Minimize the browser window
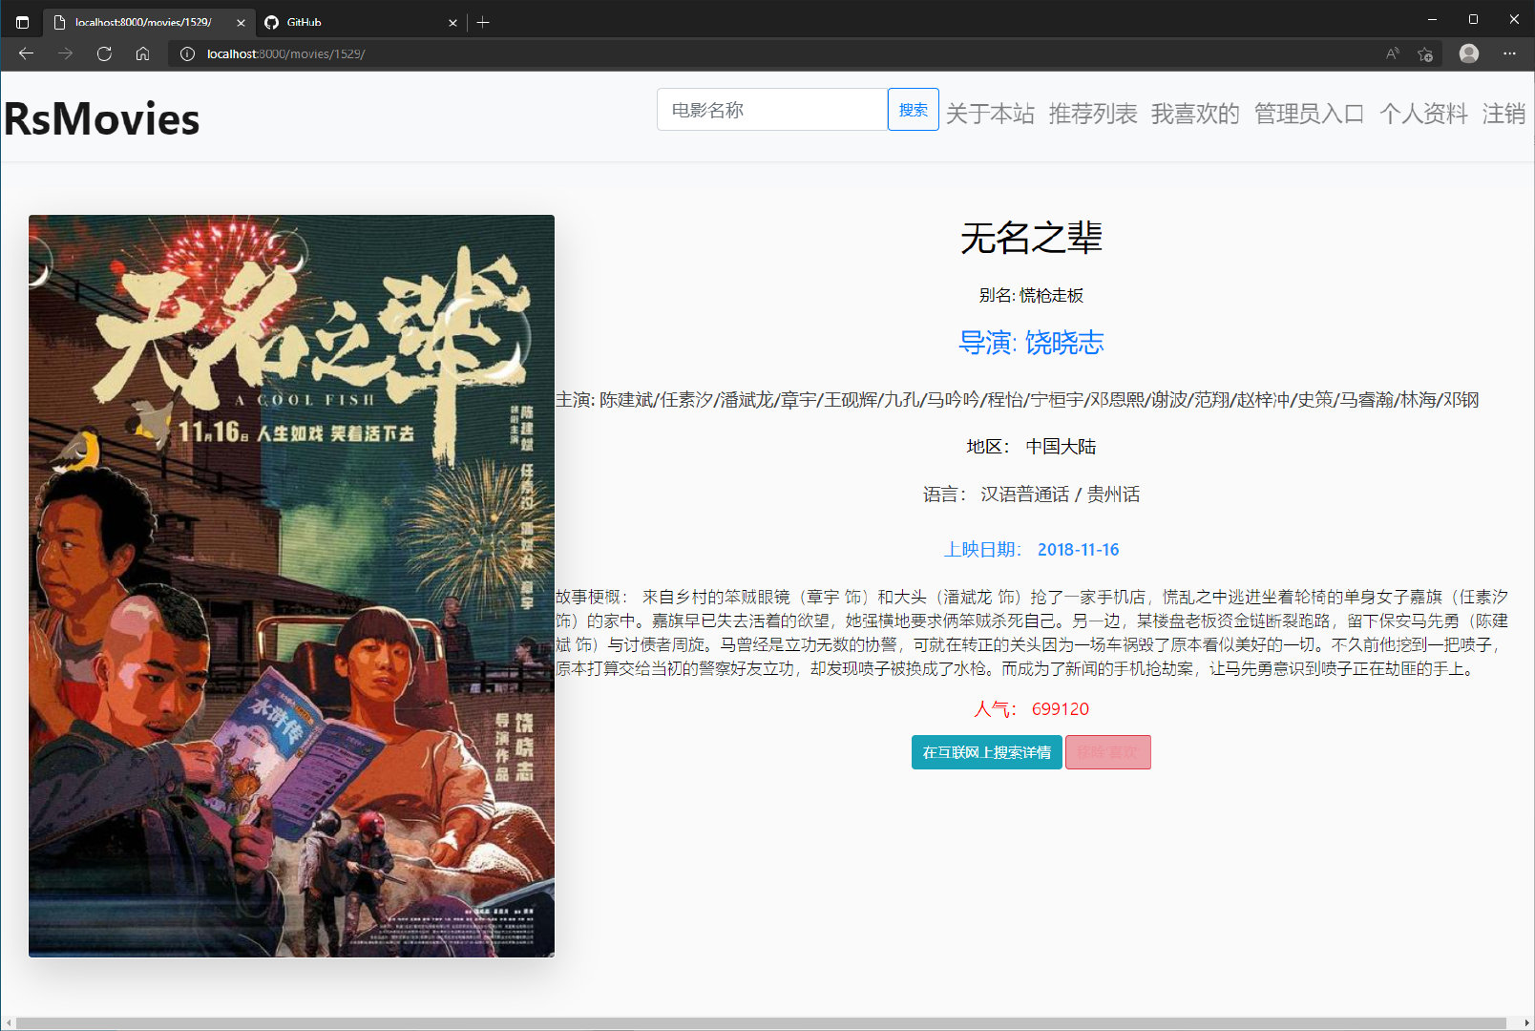Screen dimensions: 1535x1031 [x=1432, y=19]
